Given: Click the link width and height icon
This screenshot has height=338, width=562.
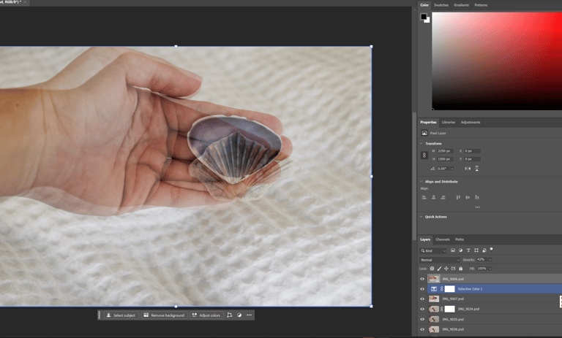Looking at the screenshot, I should tap(424, 155).
